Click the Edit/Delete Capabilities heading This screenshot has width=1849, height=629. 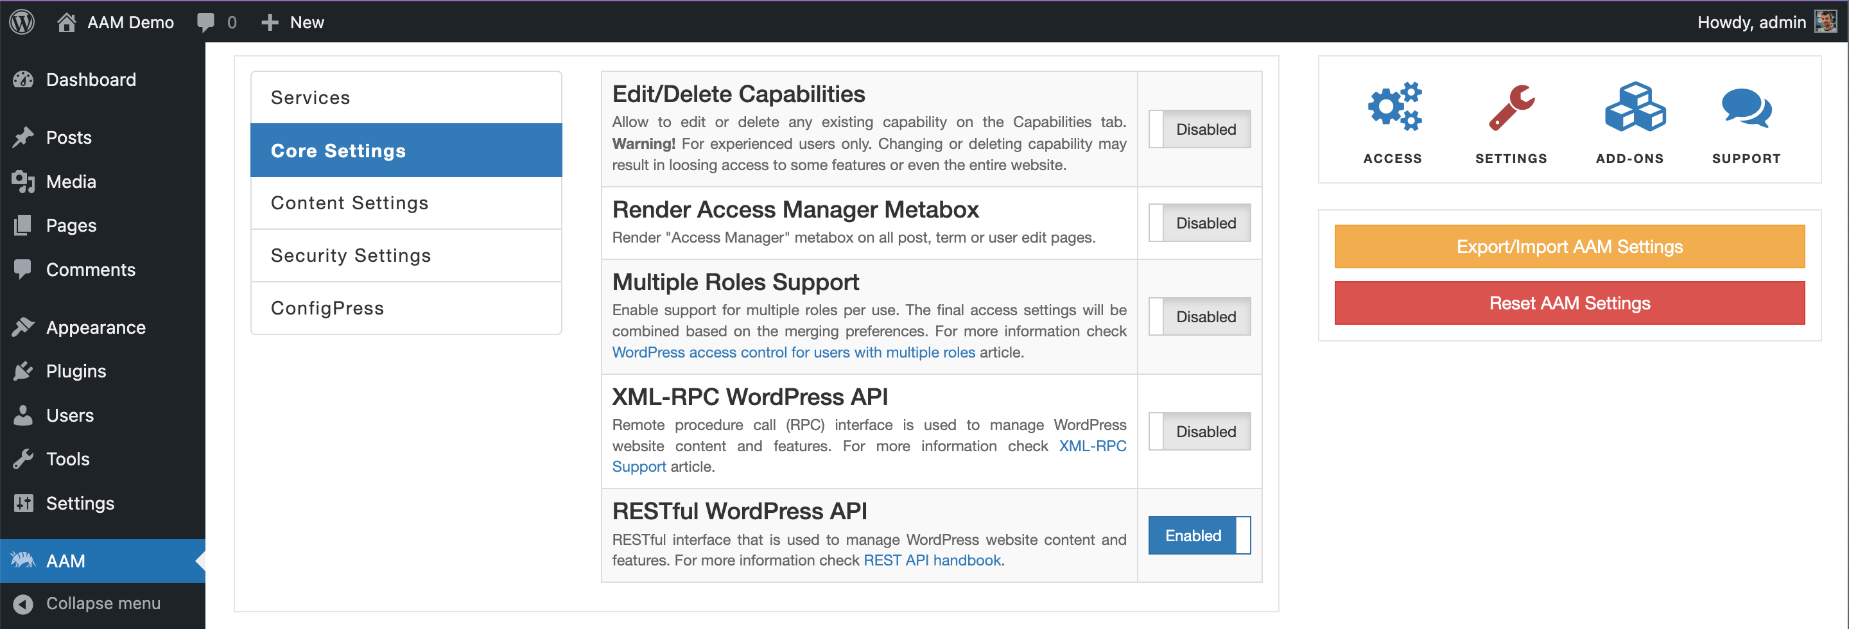tap(738, 94)
